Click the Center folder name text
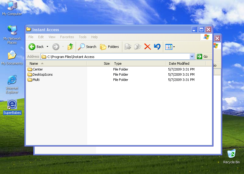 38,69
